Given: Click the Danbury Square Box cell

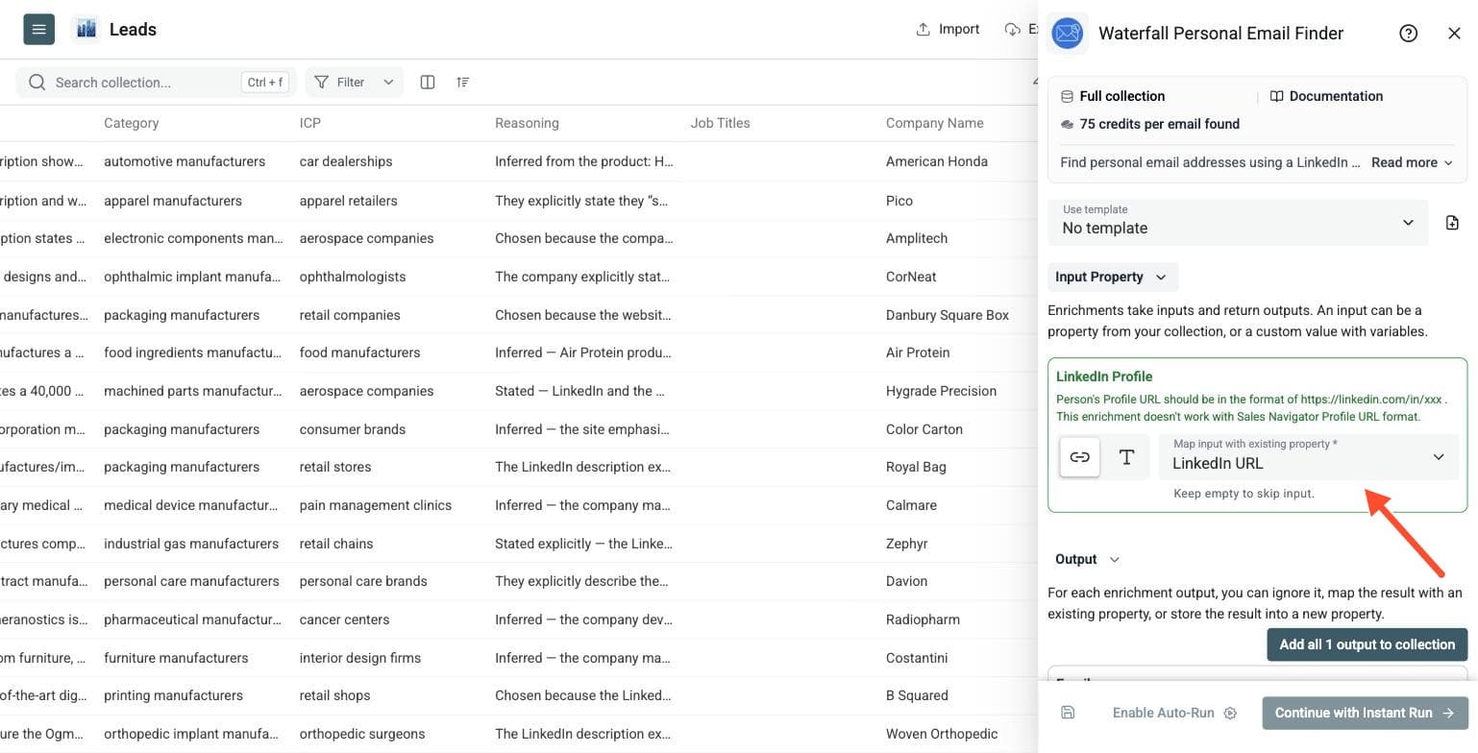Looking at the screenshot, I should click(948, 315).
